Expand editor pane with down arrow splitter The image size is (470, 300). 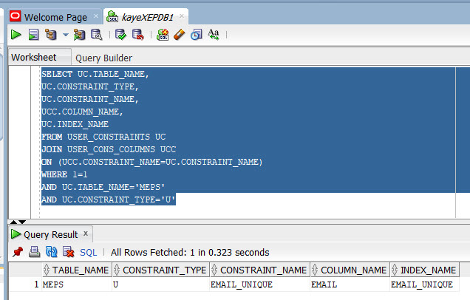pos(22,222)
